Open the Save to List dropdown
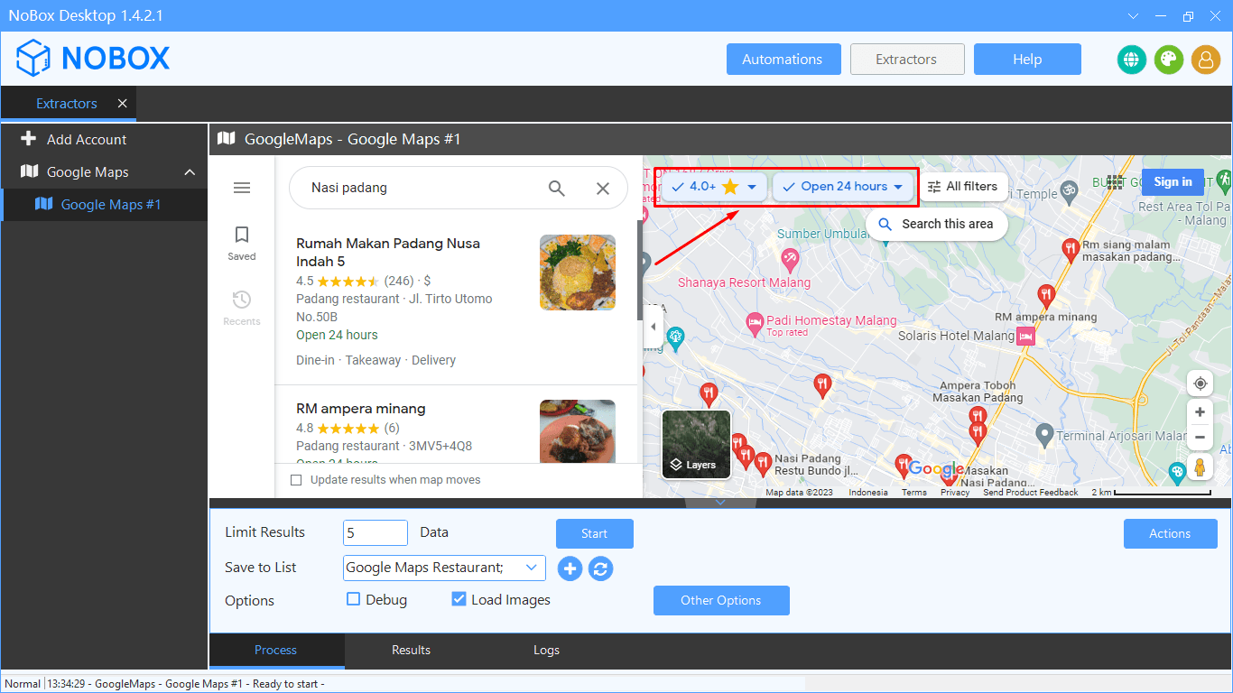The image size is (1233, 693). 532,568
